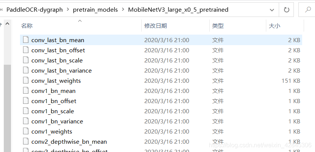Refresh the current folder view

[286, 10]
